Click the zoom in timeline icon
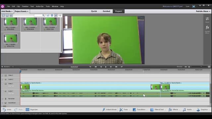212x119 pixels. [x=209, y=67]
